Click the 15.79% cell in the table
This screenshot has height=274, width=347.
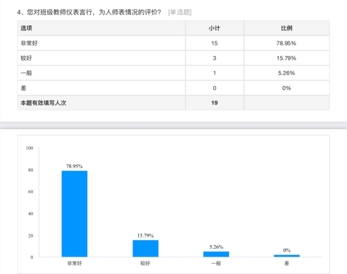click(286, 58)
